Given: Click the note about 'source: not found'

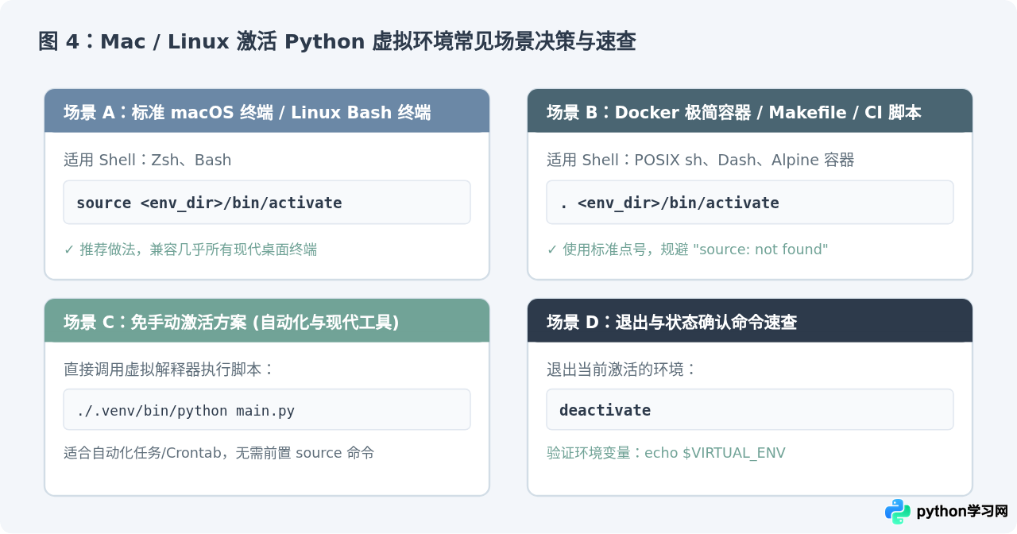Looking at the screenshot, I should (687, 250).
